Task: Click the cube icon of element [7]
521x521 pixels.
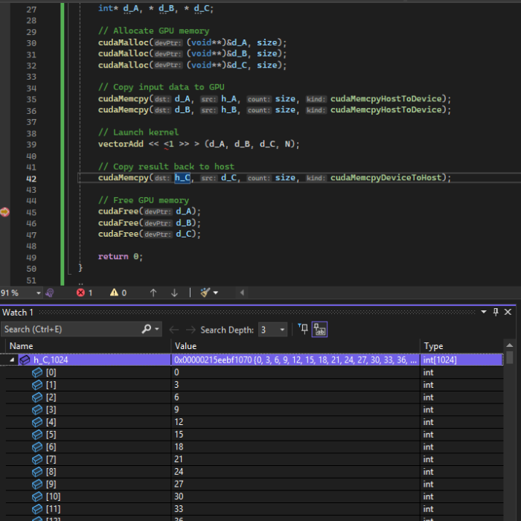Action: click(x=37, y=459)
